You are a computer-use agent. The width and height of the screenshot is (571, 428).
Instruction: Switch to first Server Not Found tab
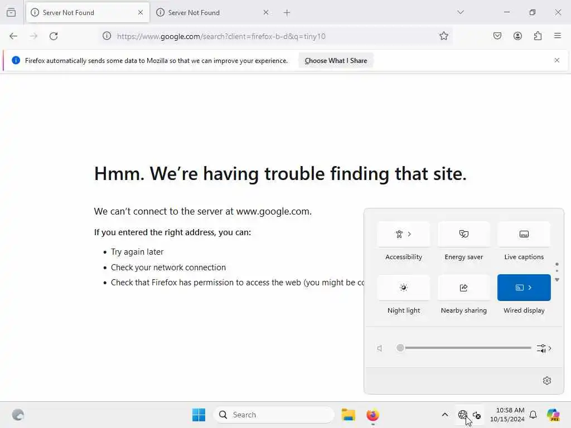click(88, 13)
